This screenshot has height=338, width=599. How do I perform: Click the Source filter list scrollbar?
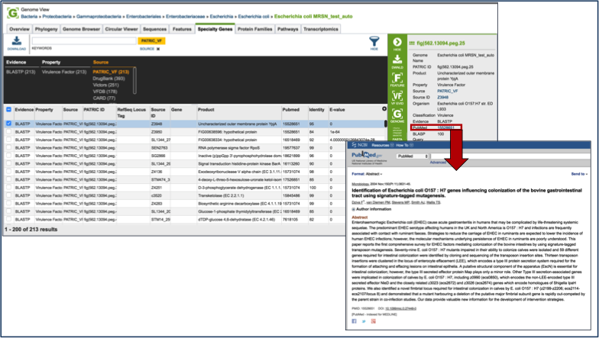pyautogui.click(x=134, y=81)
